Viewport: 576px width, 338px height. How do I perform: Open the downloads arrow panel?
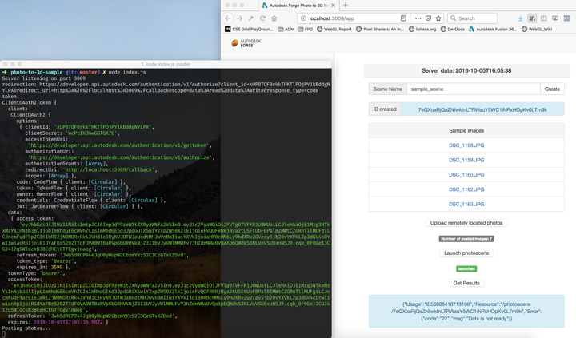[x=521, y=18]
